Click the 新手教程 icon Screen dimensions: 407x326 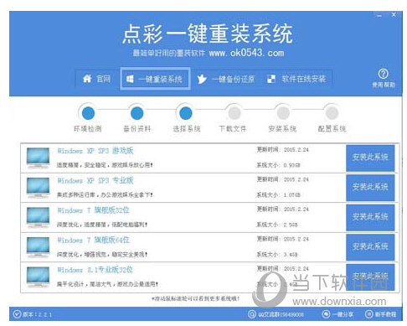[x=368, y=314]
